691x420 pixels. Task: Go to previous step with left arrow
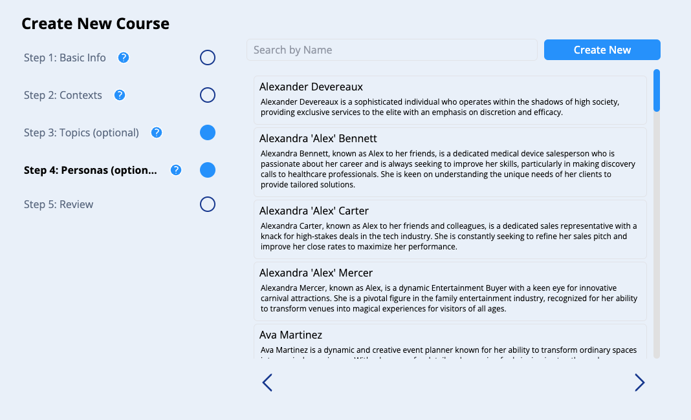[267, 383]
